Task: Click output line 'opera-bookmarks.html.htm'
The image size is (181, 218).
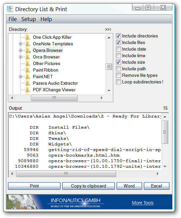Action: coord(84,155)
